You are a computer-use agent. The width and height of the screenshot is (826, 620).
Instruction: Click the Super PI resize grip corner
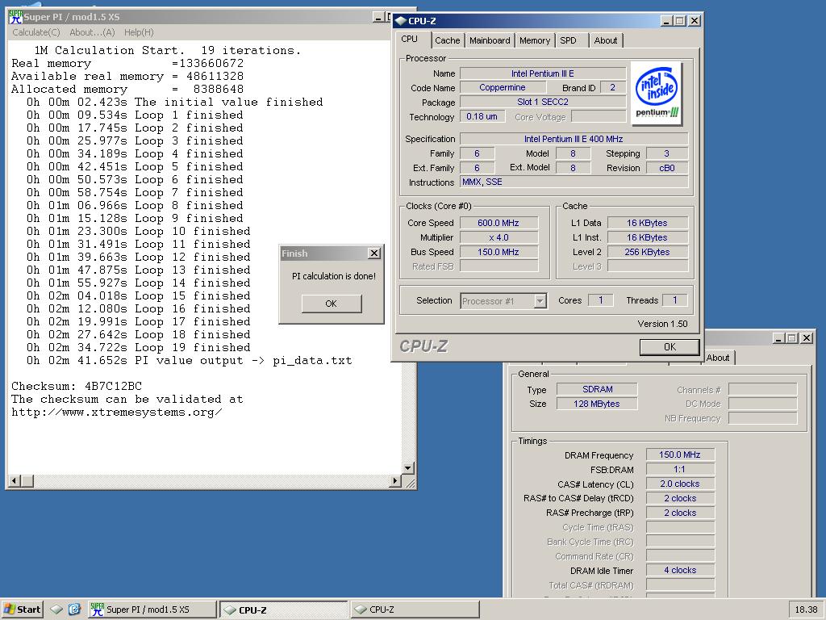410,483
